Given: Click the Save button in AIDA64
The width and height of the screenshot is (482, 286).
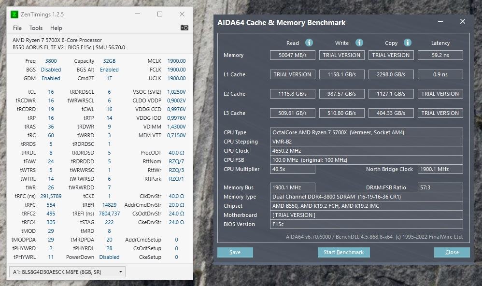Looking at the screenshot, I should click(235, 252).
